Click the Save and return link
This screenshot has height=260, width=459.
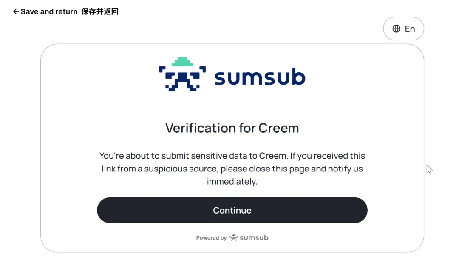pos(49,12)
